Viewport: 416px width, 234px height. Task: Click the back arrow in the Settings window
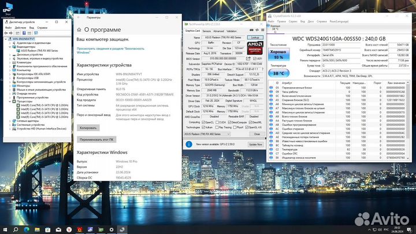(x=79, y=17)
